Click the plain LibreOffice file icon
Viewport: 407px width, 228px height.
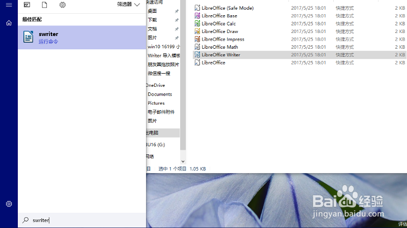point(197,62)
